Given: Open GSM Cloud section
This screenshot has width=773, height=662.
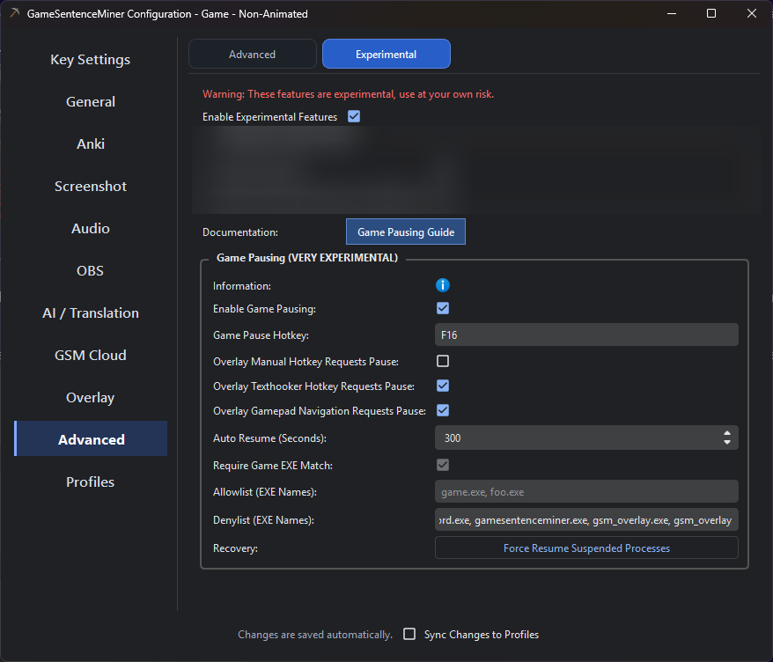Looking at the screenshot, I should click(90, 356).
